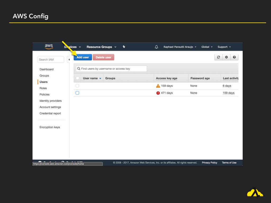Screen dimensions: 271x203
Task: Open the notifications bell
Action: click(156, 47)
